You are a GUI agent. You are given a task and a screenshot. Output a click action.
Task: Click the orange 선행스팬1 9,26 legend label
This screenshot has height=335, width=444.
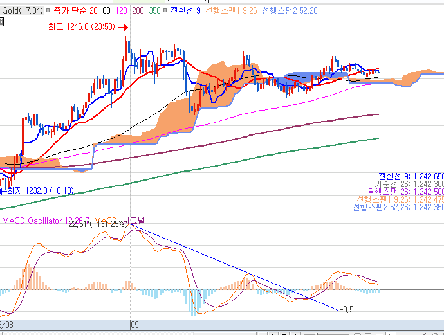tap(231, 11)
